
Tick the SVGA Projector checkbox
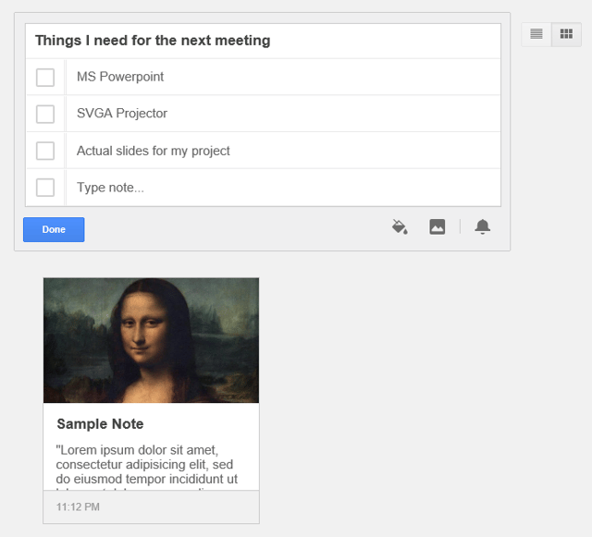(45, 114)
